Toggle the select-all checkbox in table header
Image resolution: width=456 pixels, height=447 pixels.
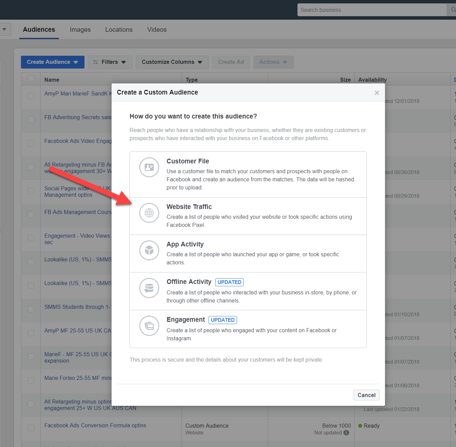click(31, 78)
